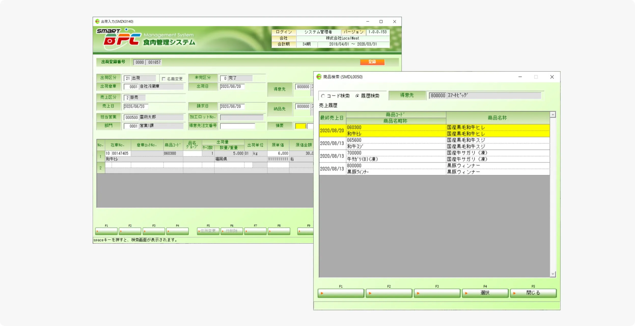Minimize the 出荷入力 main window
This screenshot has width=635, height=326.
(x=367, y=22)
